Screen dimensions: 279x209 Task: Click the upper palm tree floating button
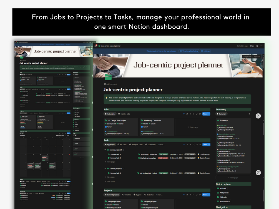pos(258,116)
